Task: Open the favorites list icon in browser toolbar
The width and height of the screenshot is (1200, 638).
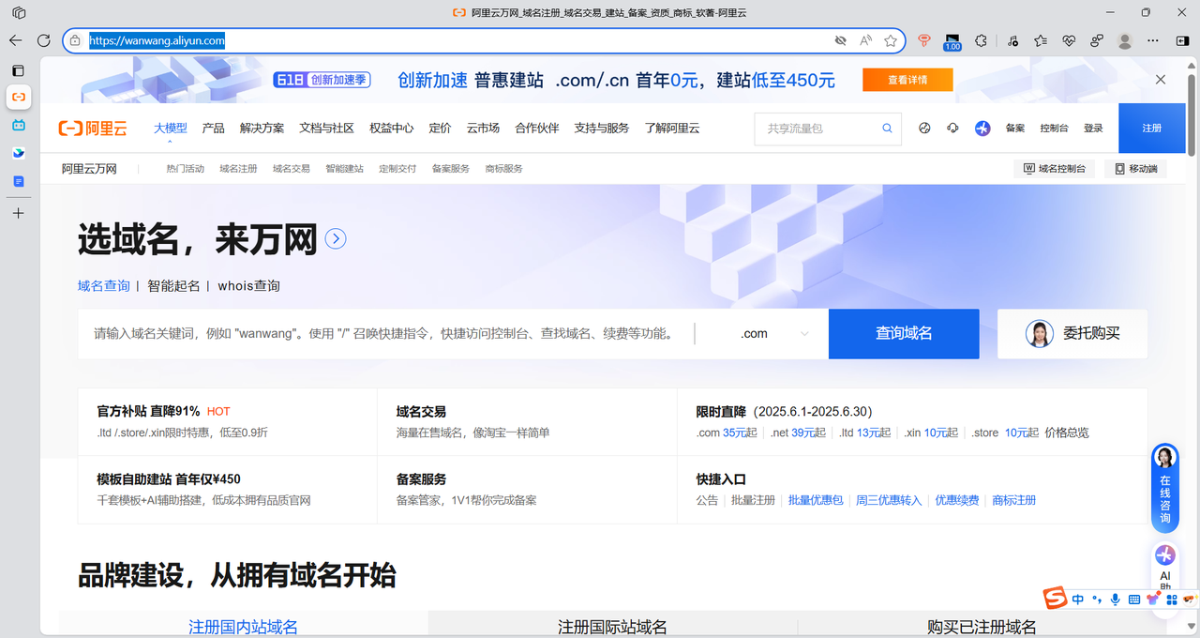Action: click(x=1041, y=40)
